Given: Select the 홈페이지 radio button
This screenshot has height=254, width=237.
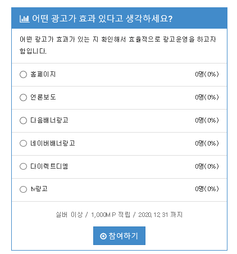Looking at the screenshot, I should click(x=23, y=75).
